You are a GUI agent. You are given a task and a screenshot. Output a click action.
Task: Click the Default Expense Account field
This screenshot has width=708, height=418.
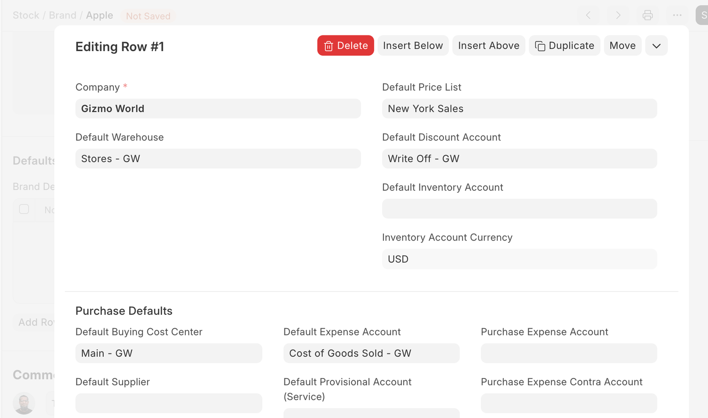[371, 353]
